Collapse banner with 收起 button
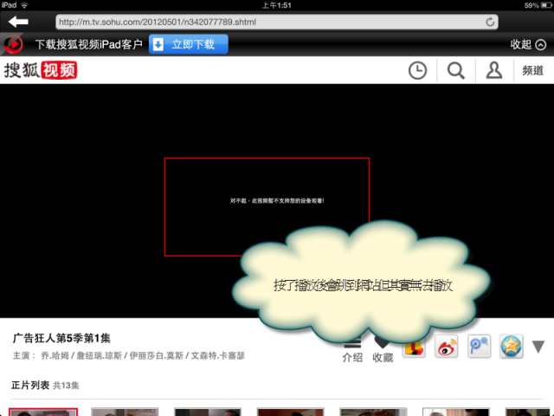 [528, 44]
